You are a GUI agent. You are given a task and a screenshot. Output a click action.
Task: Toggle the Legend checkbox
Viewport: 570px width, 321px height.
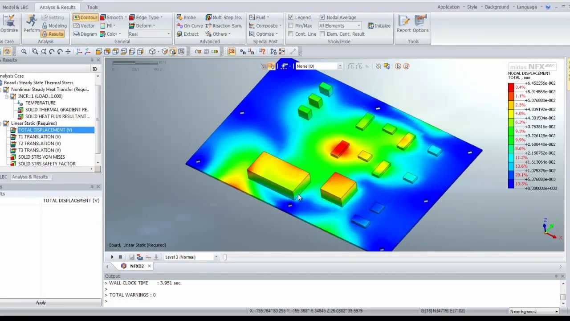[290, 17]
